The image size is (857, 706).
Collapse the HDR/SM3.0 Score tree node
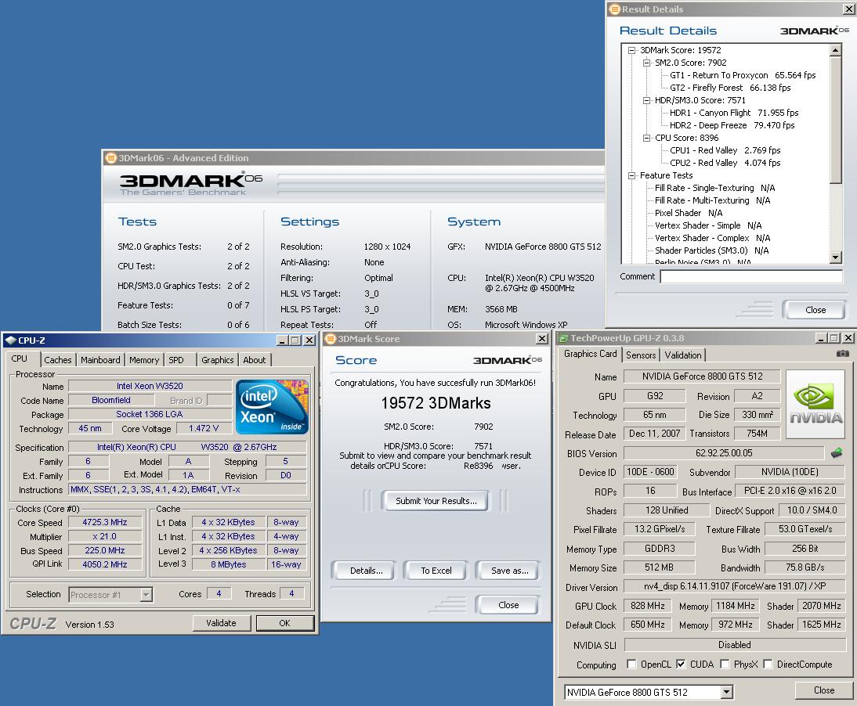click(x=646, y=100)
